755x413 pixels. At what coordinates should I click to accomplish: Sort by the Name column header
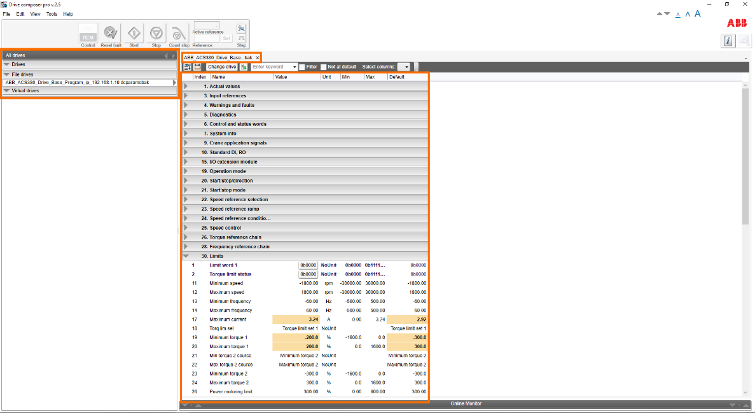pyautogui.click(x=242, y=77)
